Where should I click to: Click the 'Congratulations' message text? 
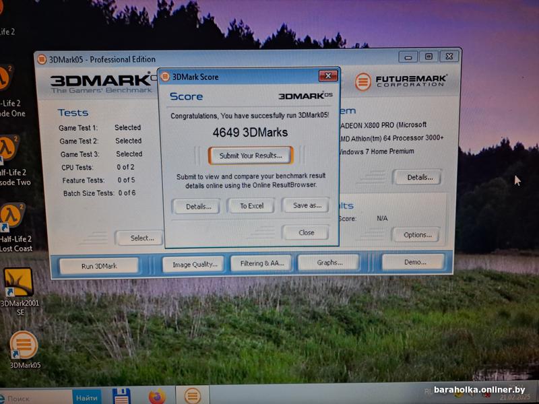coord(249,115)
